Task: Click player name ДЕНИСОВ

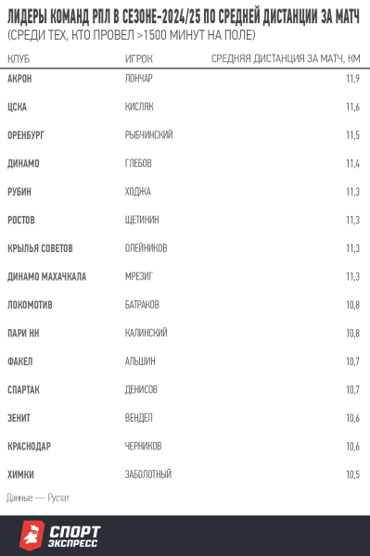Action: click(141, 390)
